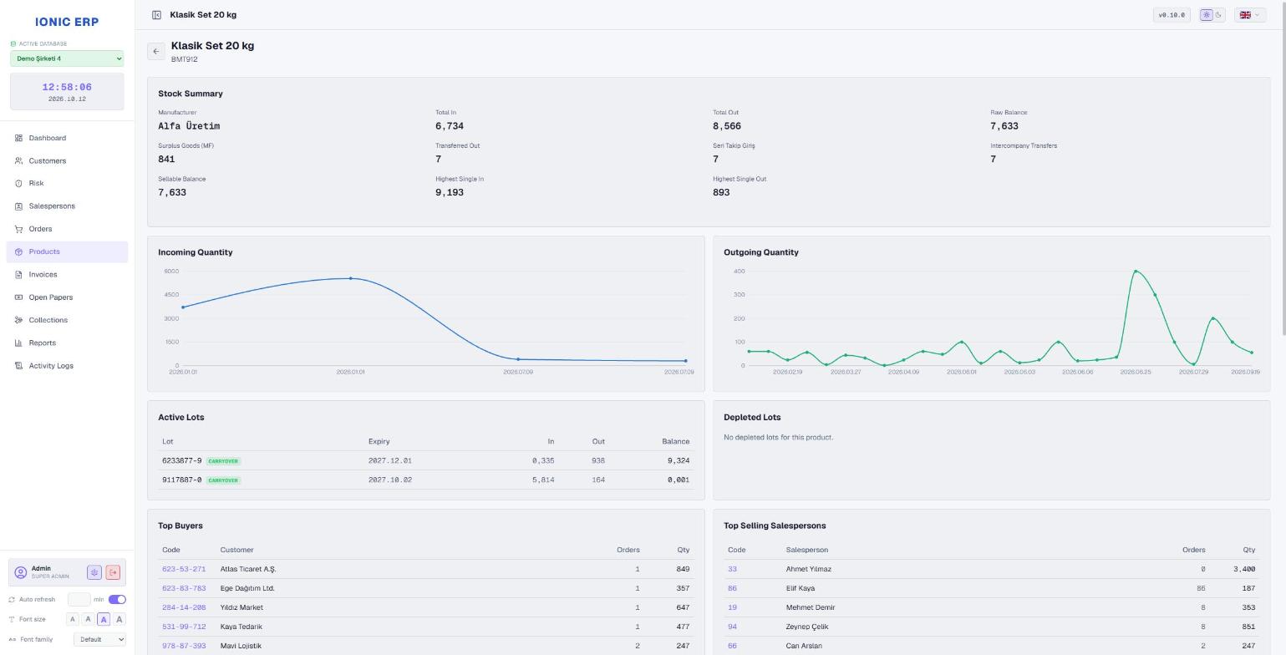Select the second-smallest font size A
The height and width of the screenshot is (655, 1286).
[x=88, y=619]
